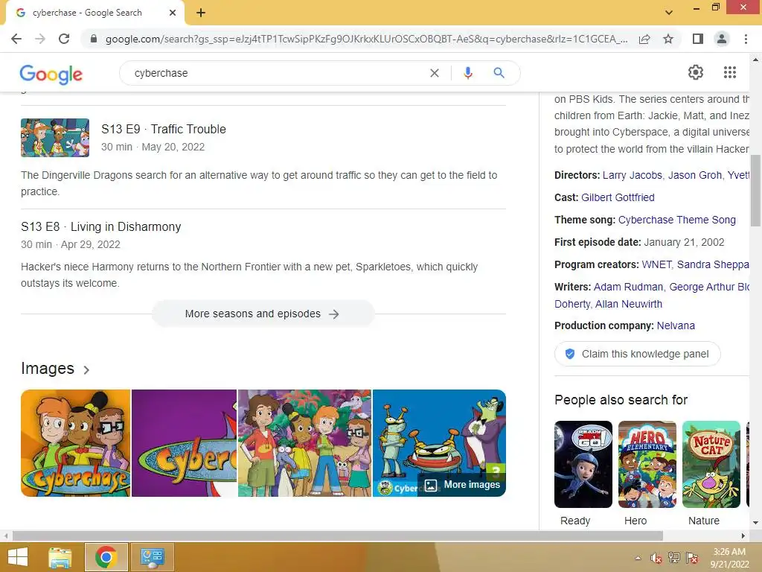Click Claim this knowledge panel

tap(637, 354)
